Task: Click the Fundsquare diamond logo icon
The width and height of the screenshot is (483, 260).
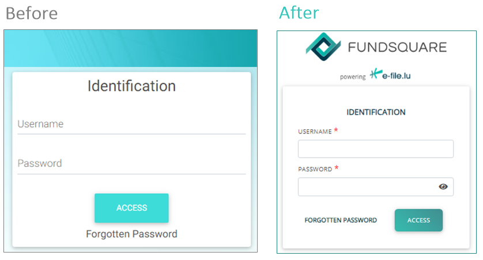Action: pyautogui.click(x=323, y=47)
